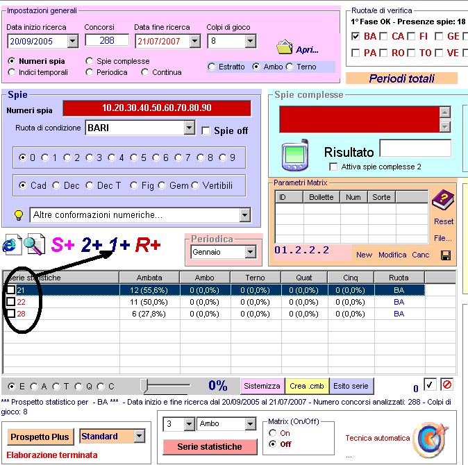
Task: Click the Sorte column header in Matrix
Action: pos(381,197)
